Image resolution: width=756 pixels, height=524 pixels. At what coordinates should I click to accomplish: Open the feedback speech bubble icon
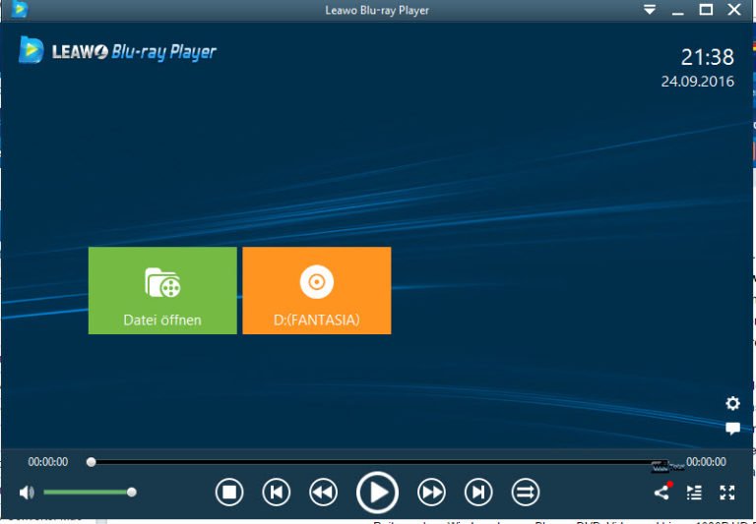[732, 429]
